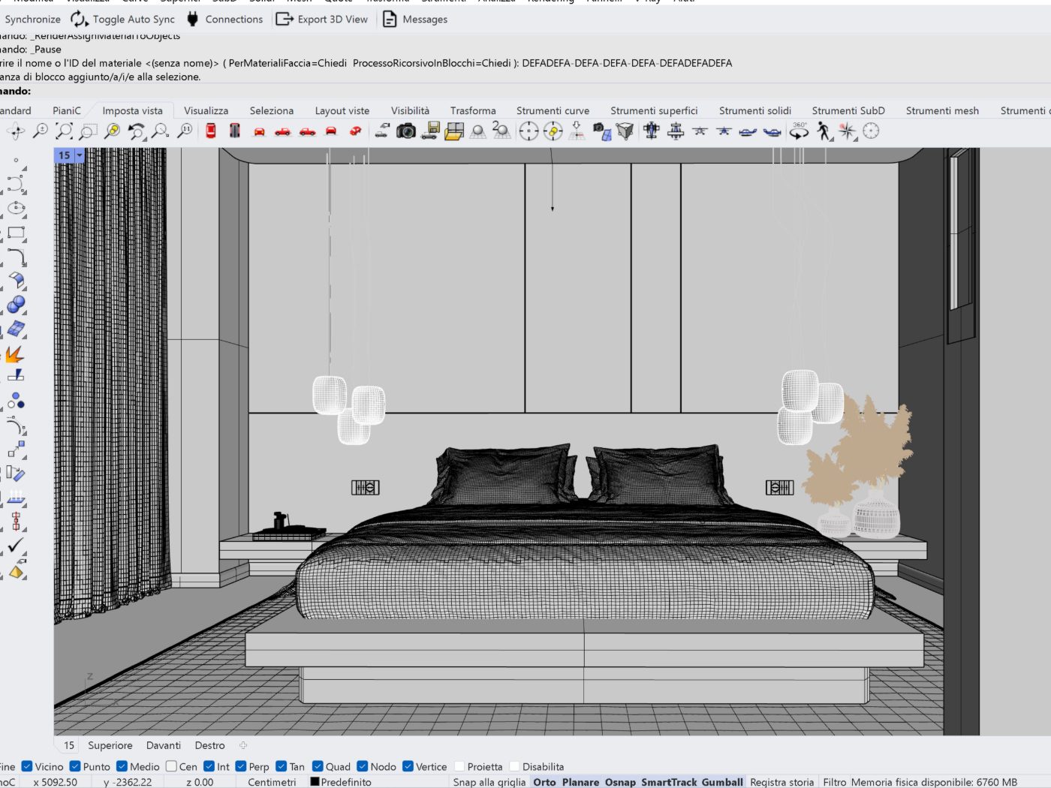Open the four-viewport layout icon
Viewport: 1051px width, 788px height.
(x=454, y=131)
